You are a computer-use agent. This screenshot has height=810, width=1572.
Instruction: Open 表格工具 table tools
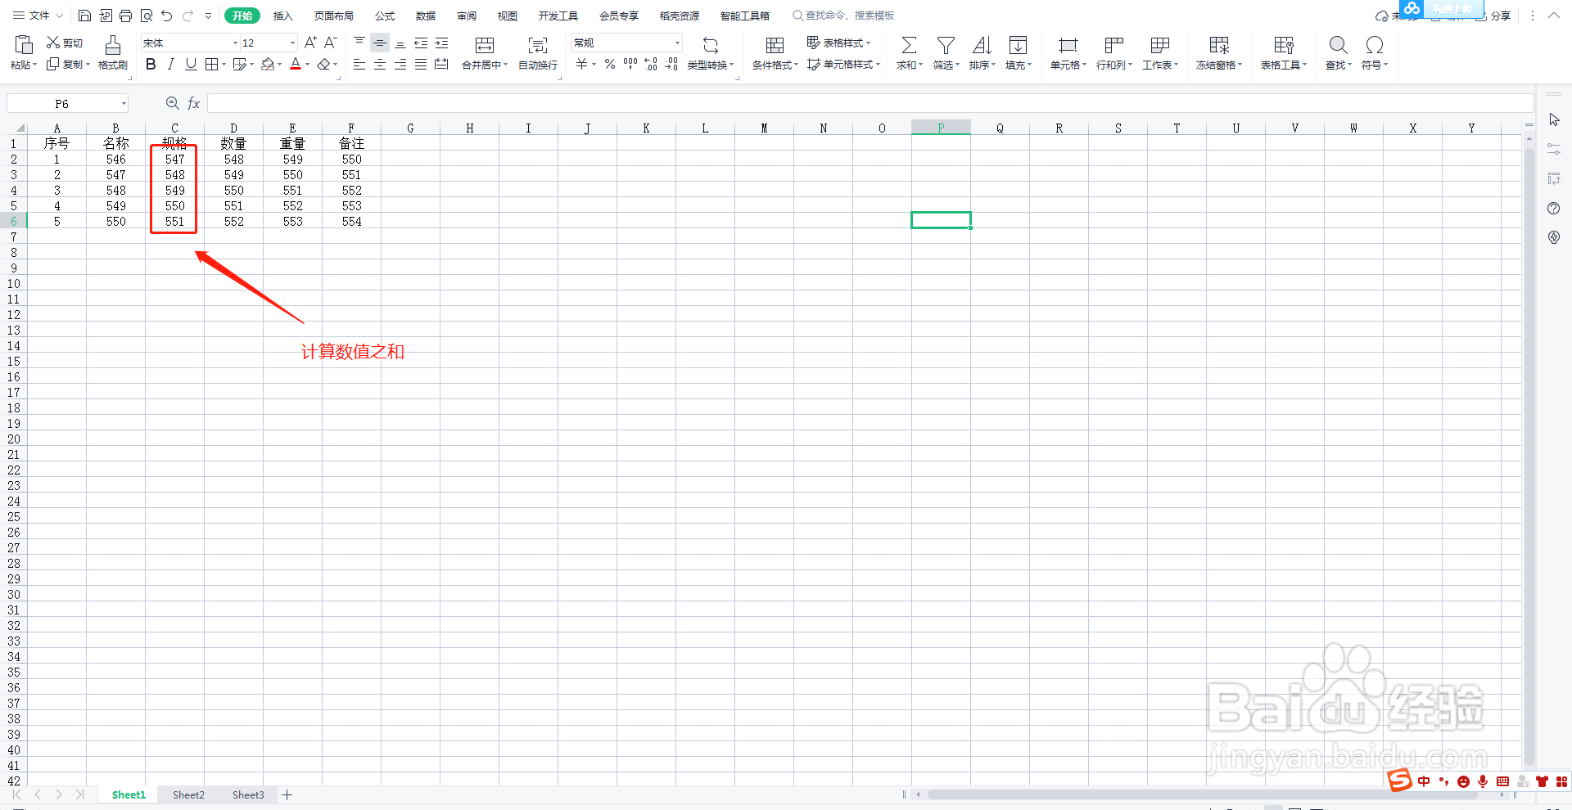pyautogui.click(x=1284, y=52)
